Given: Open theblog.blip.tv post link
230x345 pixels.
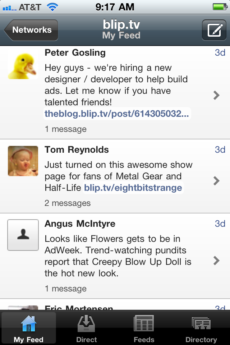Looking at the screenshot, I should pyautogui.click(x=117, y=114).
